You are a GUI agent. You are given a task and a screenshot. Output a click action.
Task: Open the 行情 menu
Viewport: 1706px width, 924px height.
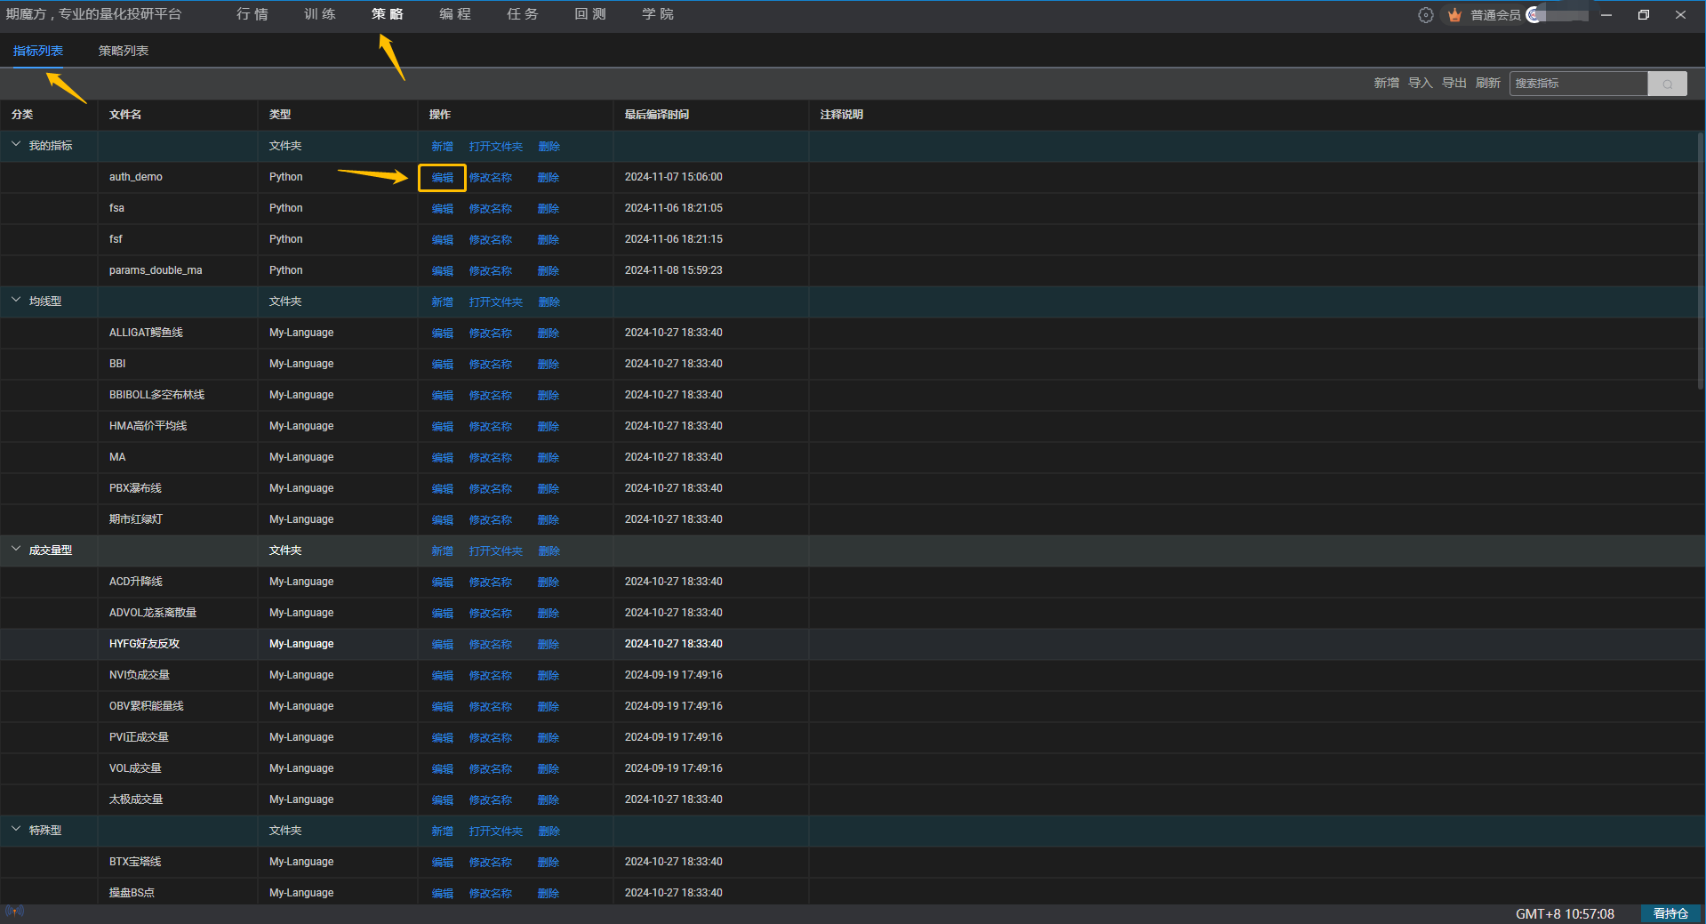(x=252, y=14)
